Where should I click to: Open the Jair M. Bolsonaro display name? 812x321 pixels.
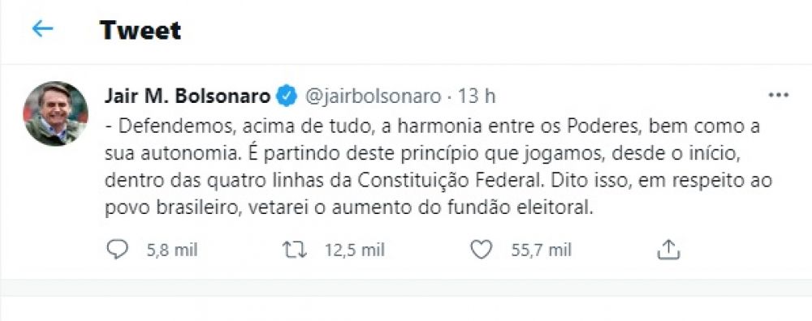tap(188, 96)
